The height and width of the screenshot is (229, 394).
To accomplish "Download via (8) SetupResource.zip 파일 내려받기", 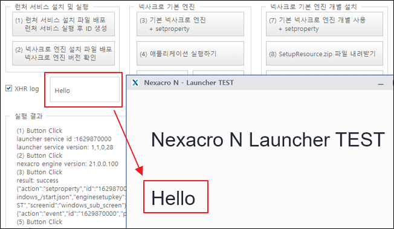I will (x=325, y=53).
